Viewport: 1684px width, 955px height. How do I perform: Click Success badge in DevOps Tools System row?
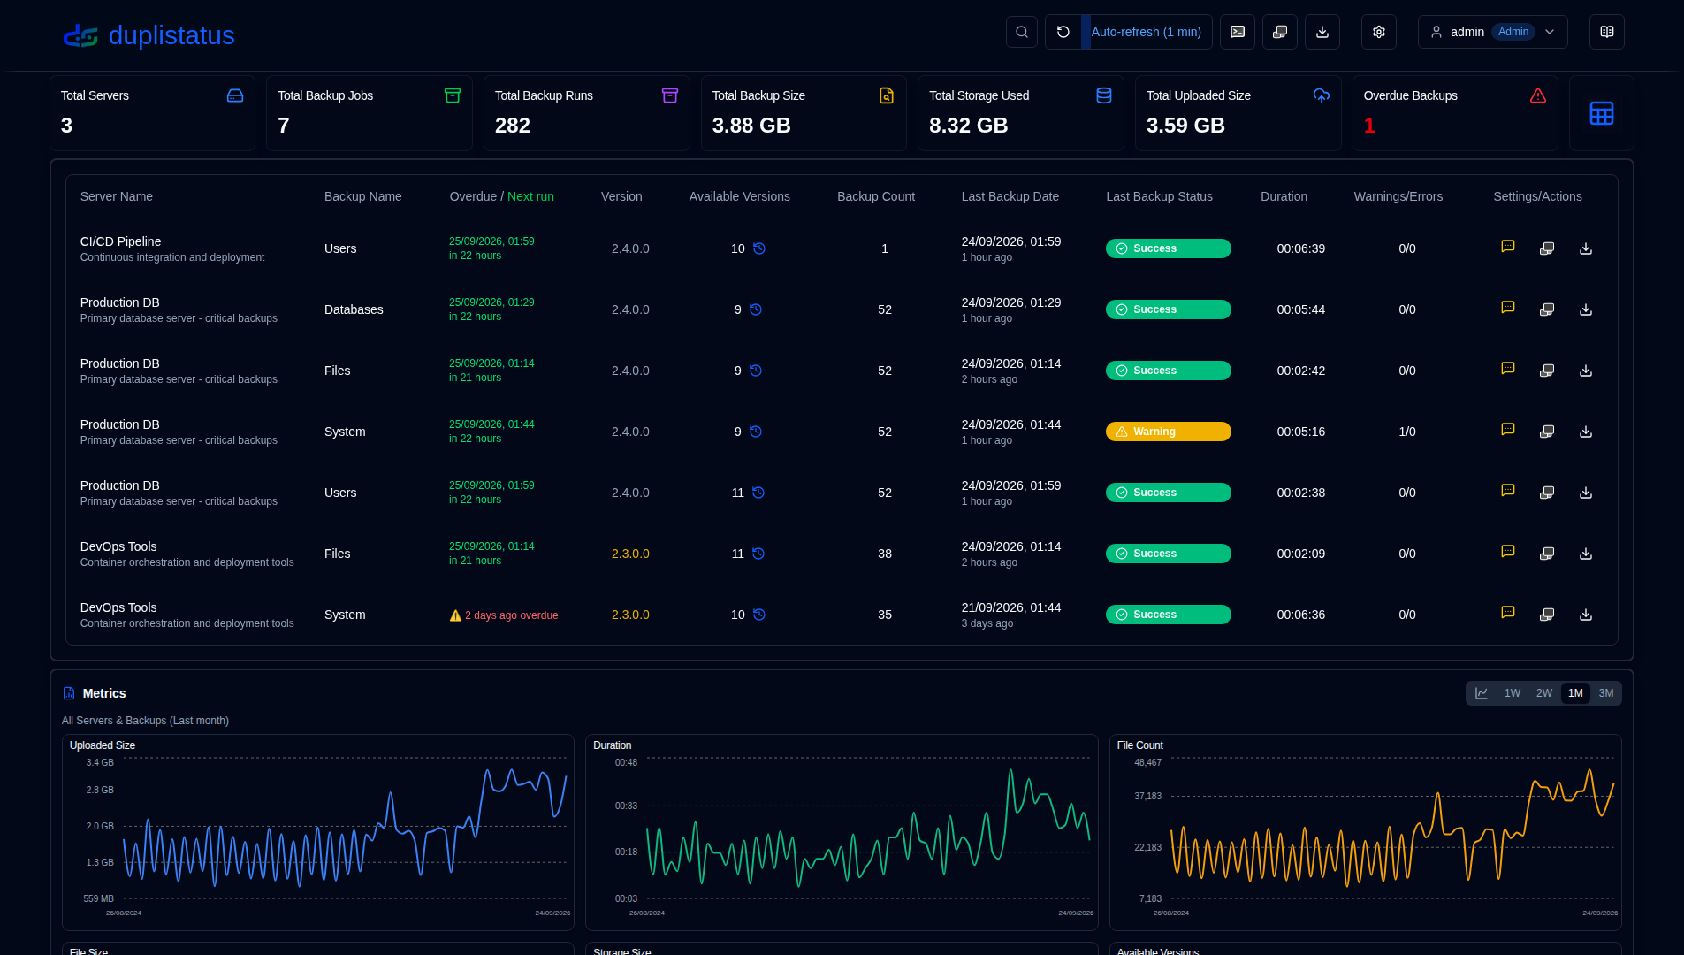coord(1169,615)
